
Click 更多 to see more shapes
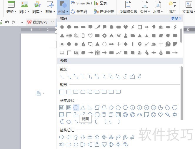[x=176, y=19]
